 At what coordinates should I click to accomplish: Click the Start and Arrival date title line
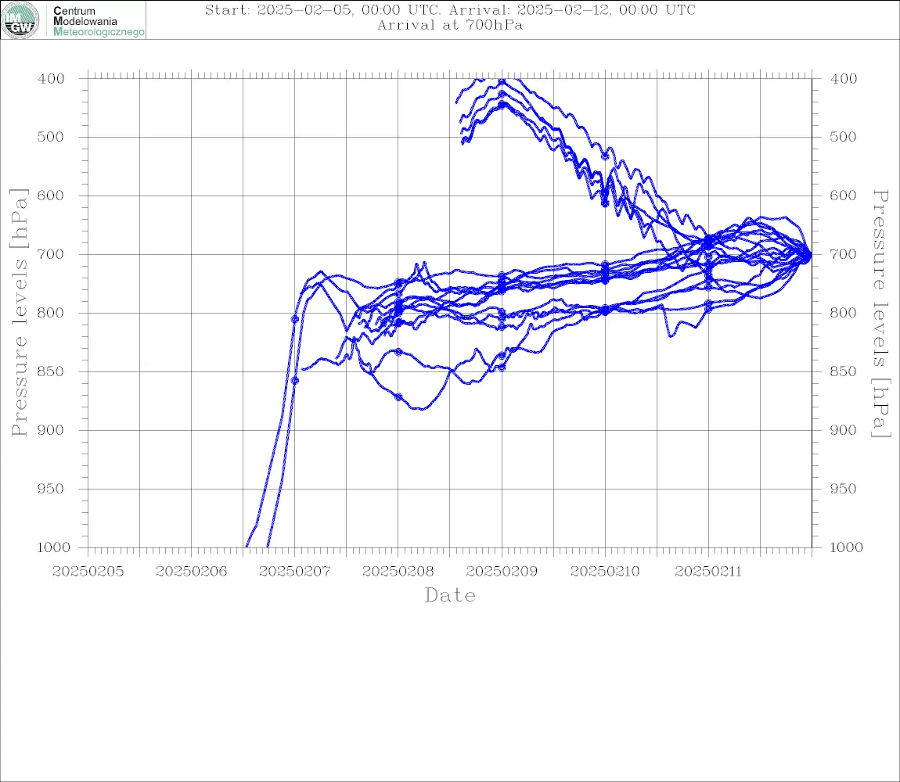[450, 10]
